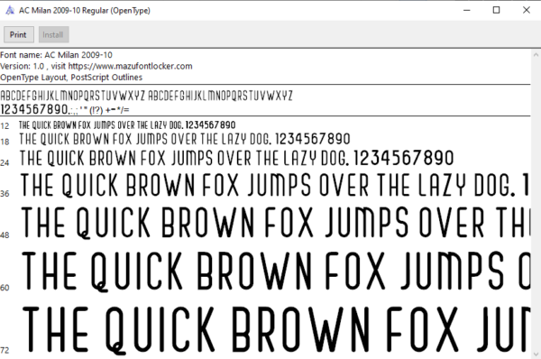Click the scrollbar down arrow
Viewport: 541px width, 359px height.
[536, 354]
